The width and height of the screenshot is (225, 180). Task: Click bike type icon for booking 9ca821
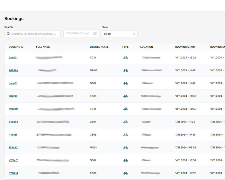tap(125, 58)
